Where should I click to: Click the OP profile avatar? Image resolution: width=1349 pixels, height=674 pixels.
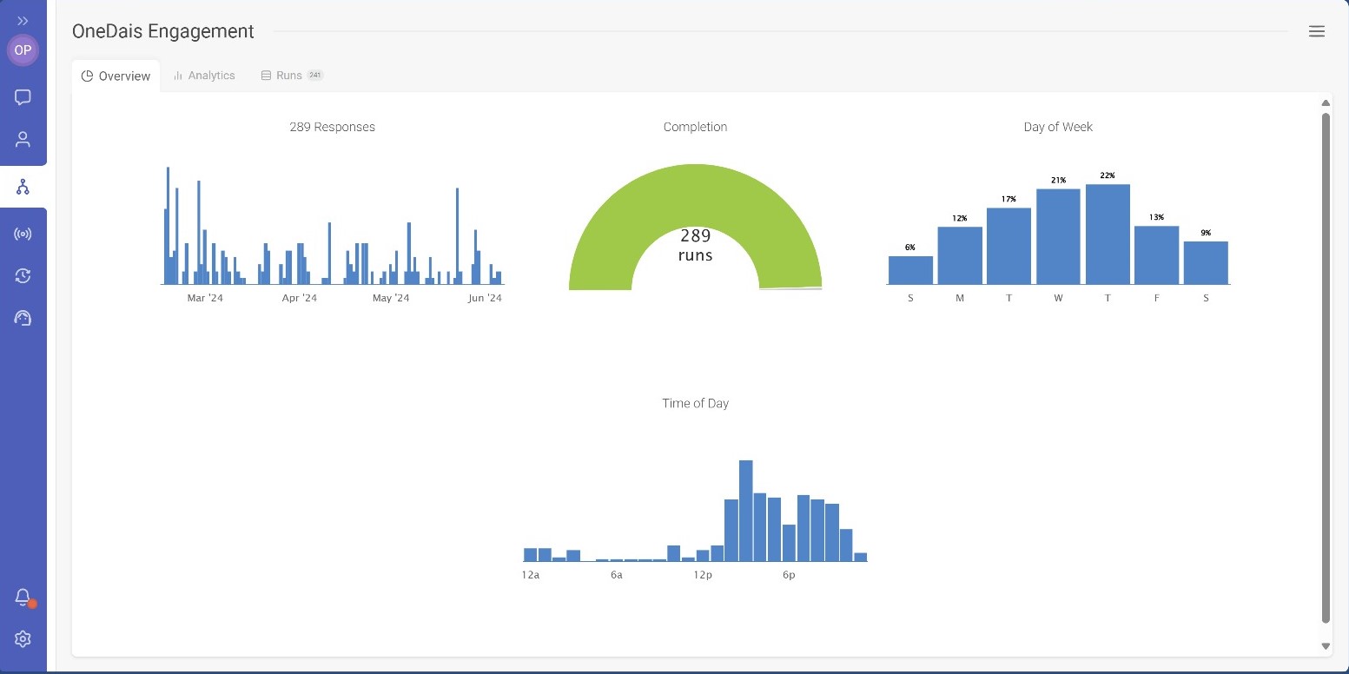pyautogui.click(x=23, y=50)
